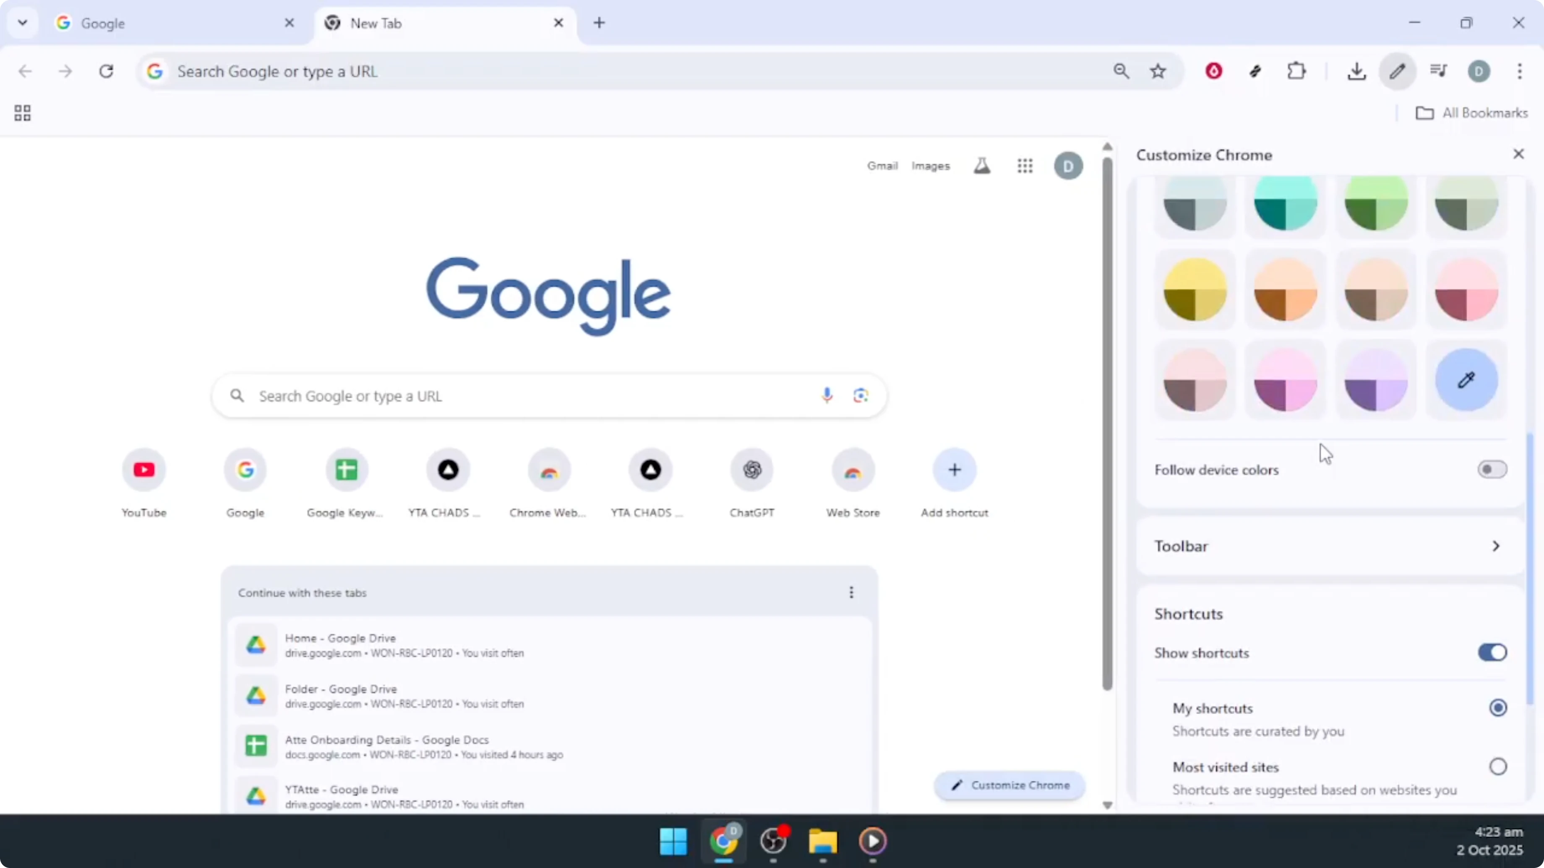Switch to the Google tab
Screen dimensions: 1544x868
(162, 23)
